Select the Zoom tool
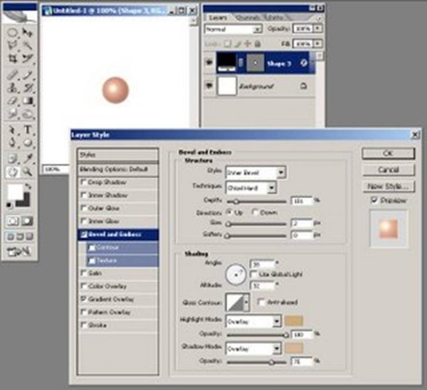The height and width of the screenshot is (390, 427). [x=27, y=172]
